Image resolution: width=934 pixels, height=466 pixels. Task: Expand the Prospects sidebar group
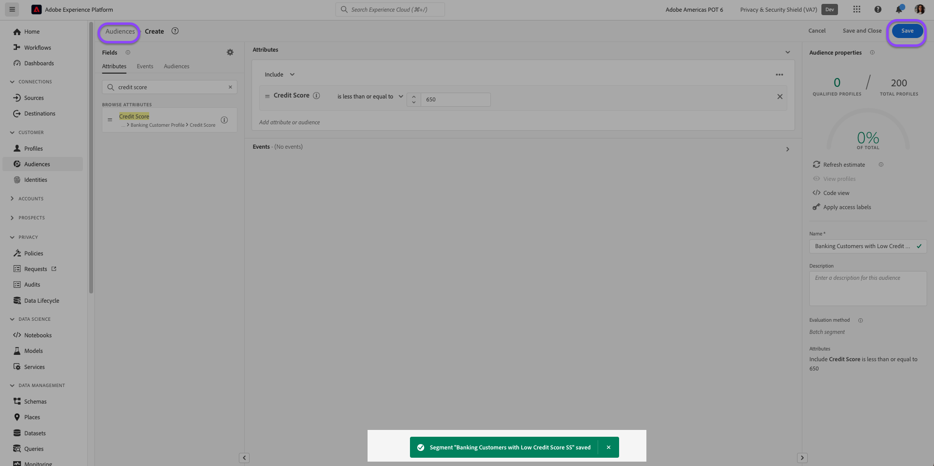[x=12, y=218]
